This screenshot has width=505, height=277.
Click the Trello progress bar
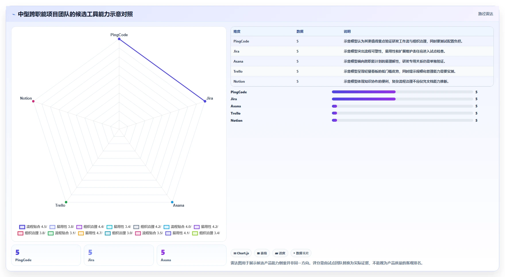point(402,113)
